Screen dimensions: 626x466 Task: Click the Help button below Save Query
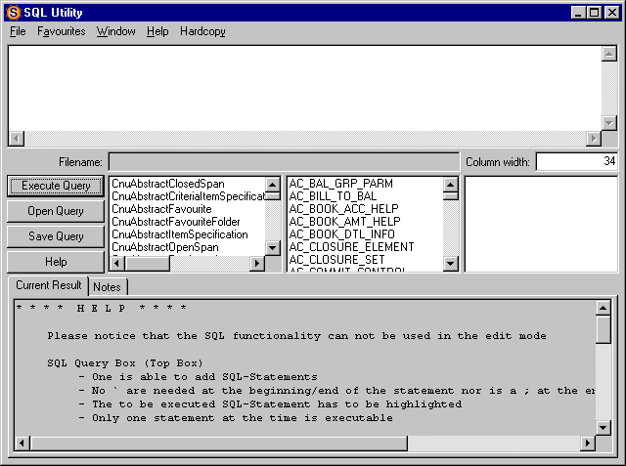(56, 262)
